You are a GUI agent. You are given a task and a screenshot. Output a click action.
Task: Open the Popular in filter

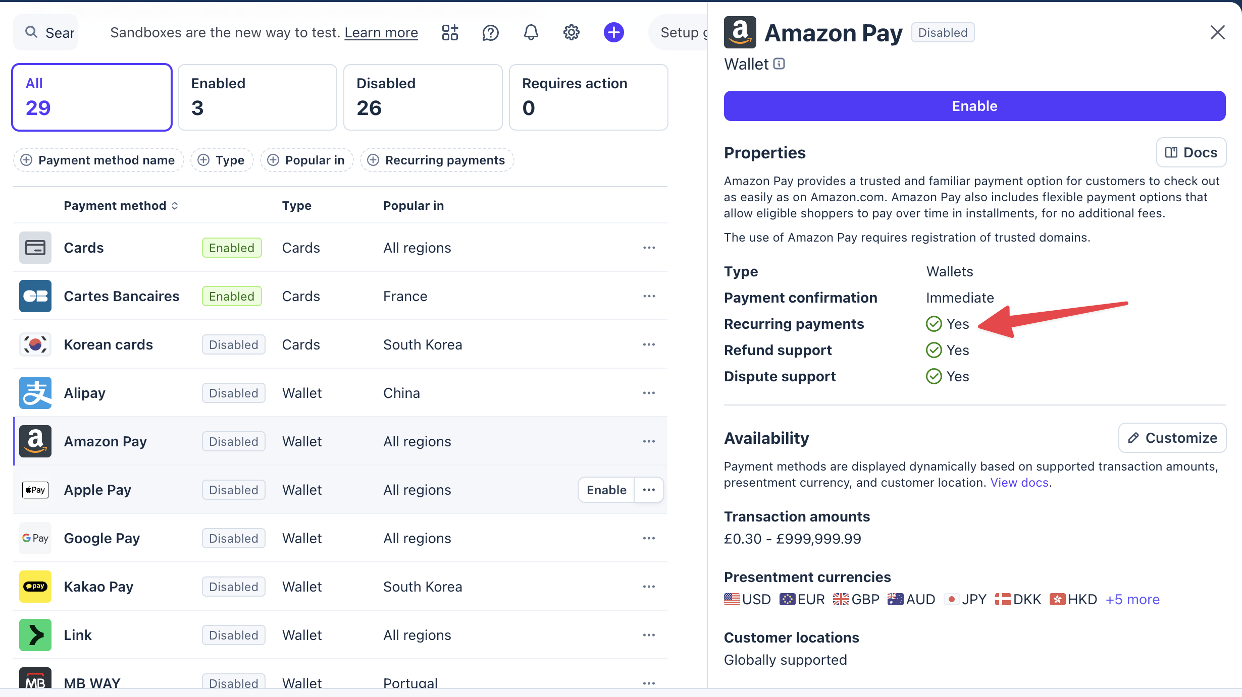[306, 160]
